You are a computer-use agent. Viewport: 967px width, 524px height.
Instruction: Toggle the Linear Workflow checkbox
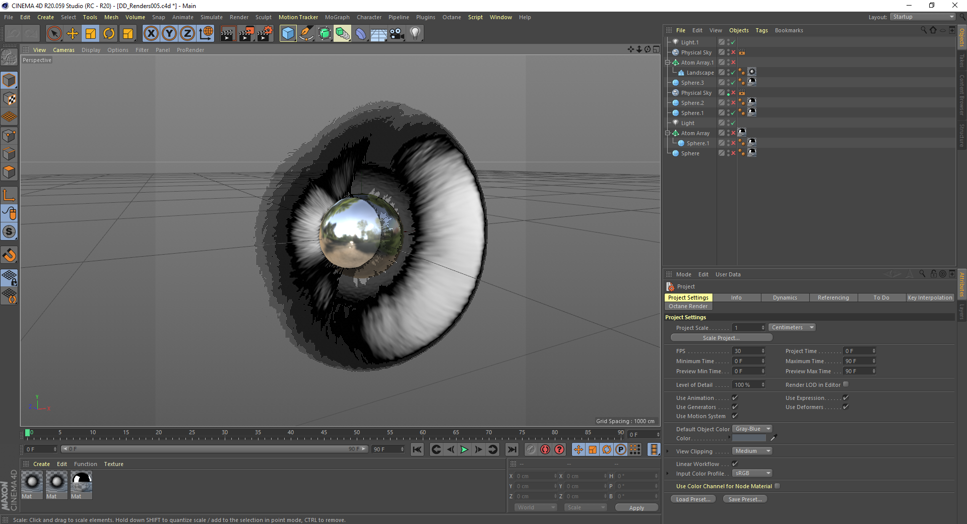[735, 463]
